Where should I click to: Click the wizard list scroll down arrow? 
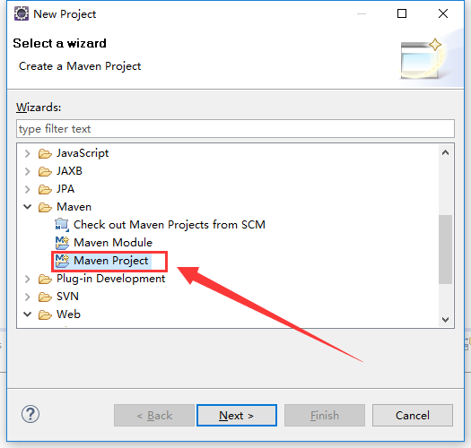point(446,320)
